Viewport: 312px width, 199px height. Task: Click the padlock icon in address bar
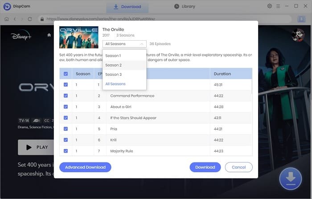coord(42,19)
